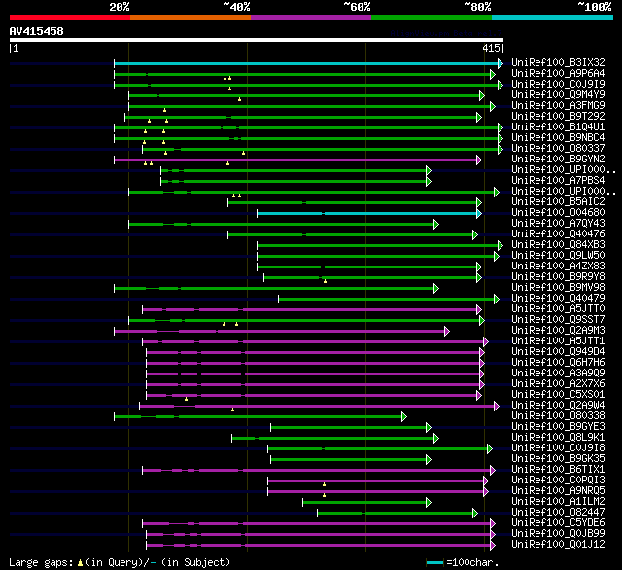Select the UniRef100_A7PBS4 label
Screen dimensions: 622x570
click(x=558, y=181)
